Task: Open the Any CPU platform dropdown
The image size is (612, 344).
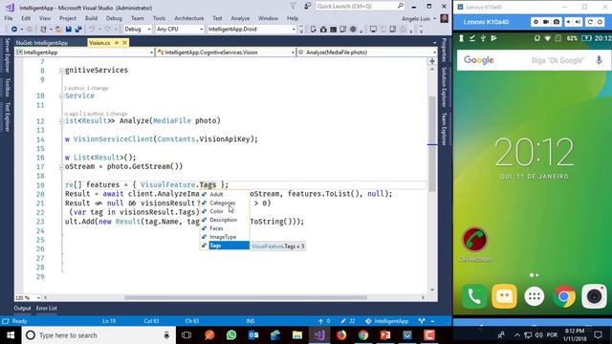Action: click(x=180, y=30)
